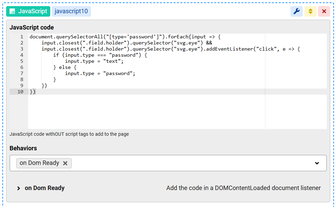Open the Behaviors dropdown arrow

pyautogui.click(x=317, y=163)
